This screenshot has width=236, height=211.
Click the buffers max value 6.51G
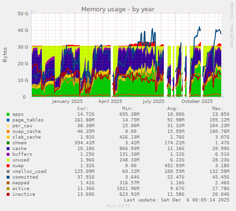click(x=222, y=154)
